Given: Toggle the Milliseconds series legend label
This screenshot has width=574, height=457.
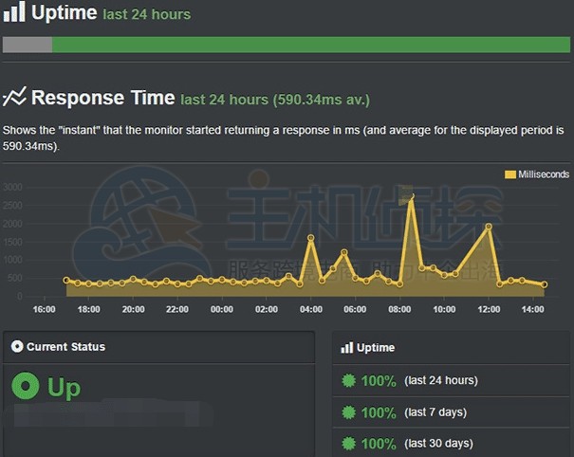Looking at the screenshot, I should point(541,174).
